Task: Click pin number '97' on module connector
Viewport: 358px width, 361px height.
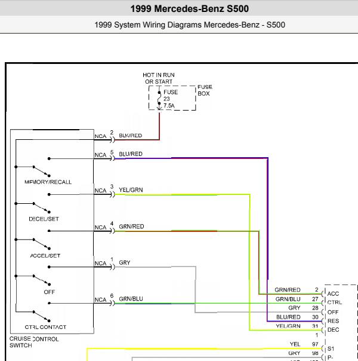Action: click(315, 344)
